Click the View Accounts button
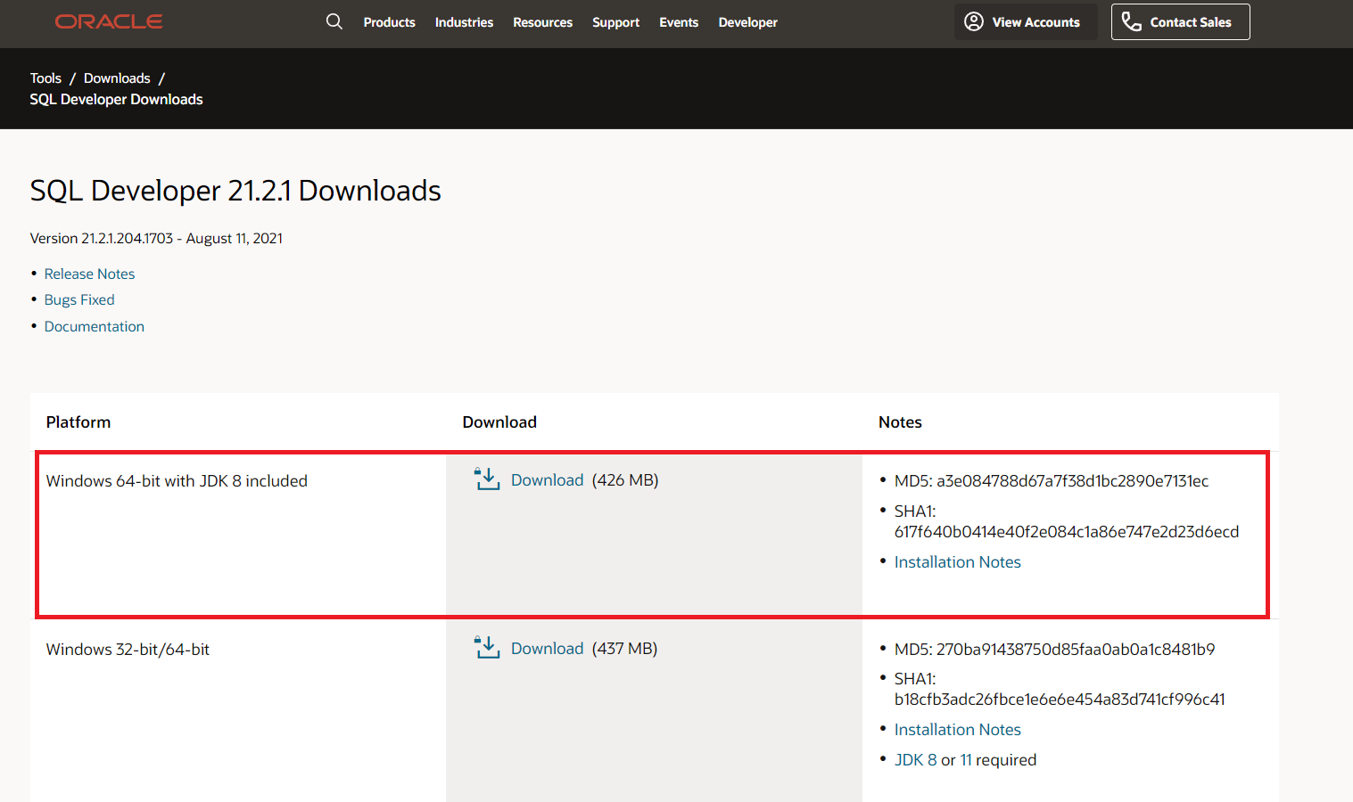The image size is (1353, 802). (x=1026, y=22)
